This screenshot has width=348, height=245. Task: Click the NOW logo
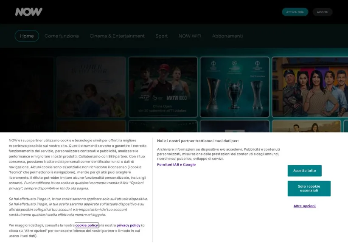[28, 12]
